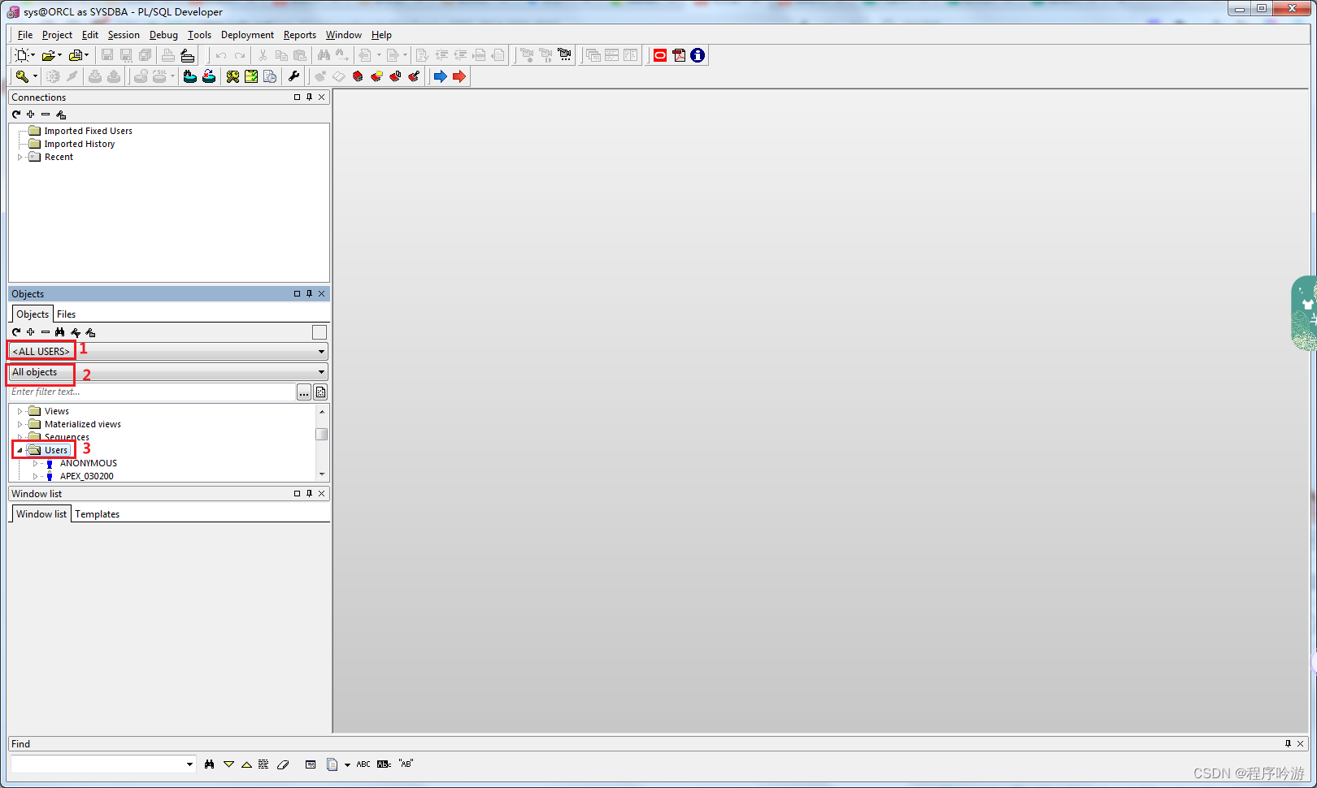This screenshot has width=1317, height=788.
Task: Click the Explain plan checklist icon
Action: [251, 76]
